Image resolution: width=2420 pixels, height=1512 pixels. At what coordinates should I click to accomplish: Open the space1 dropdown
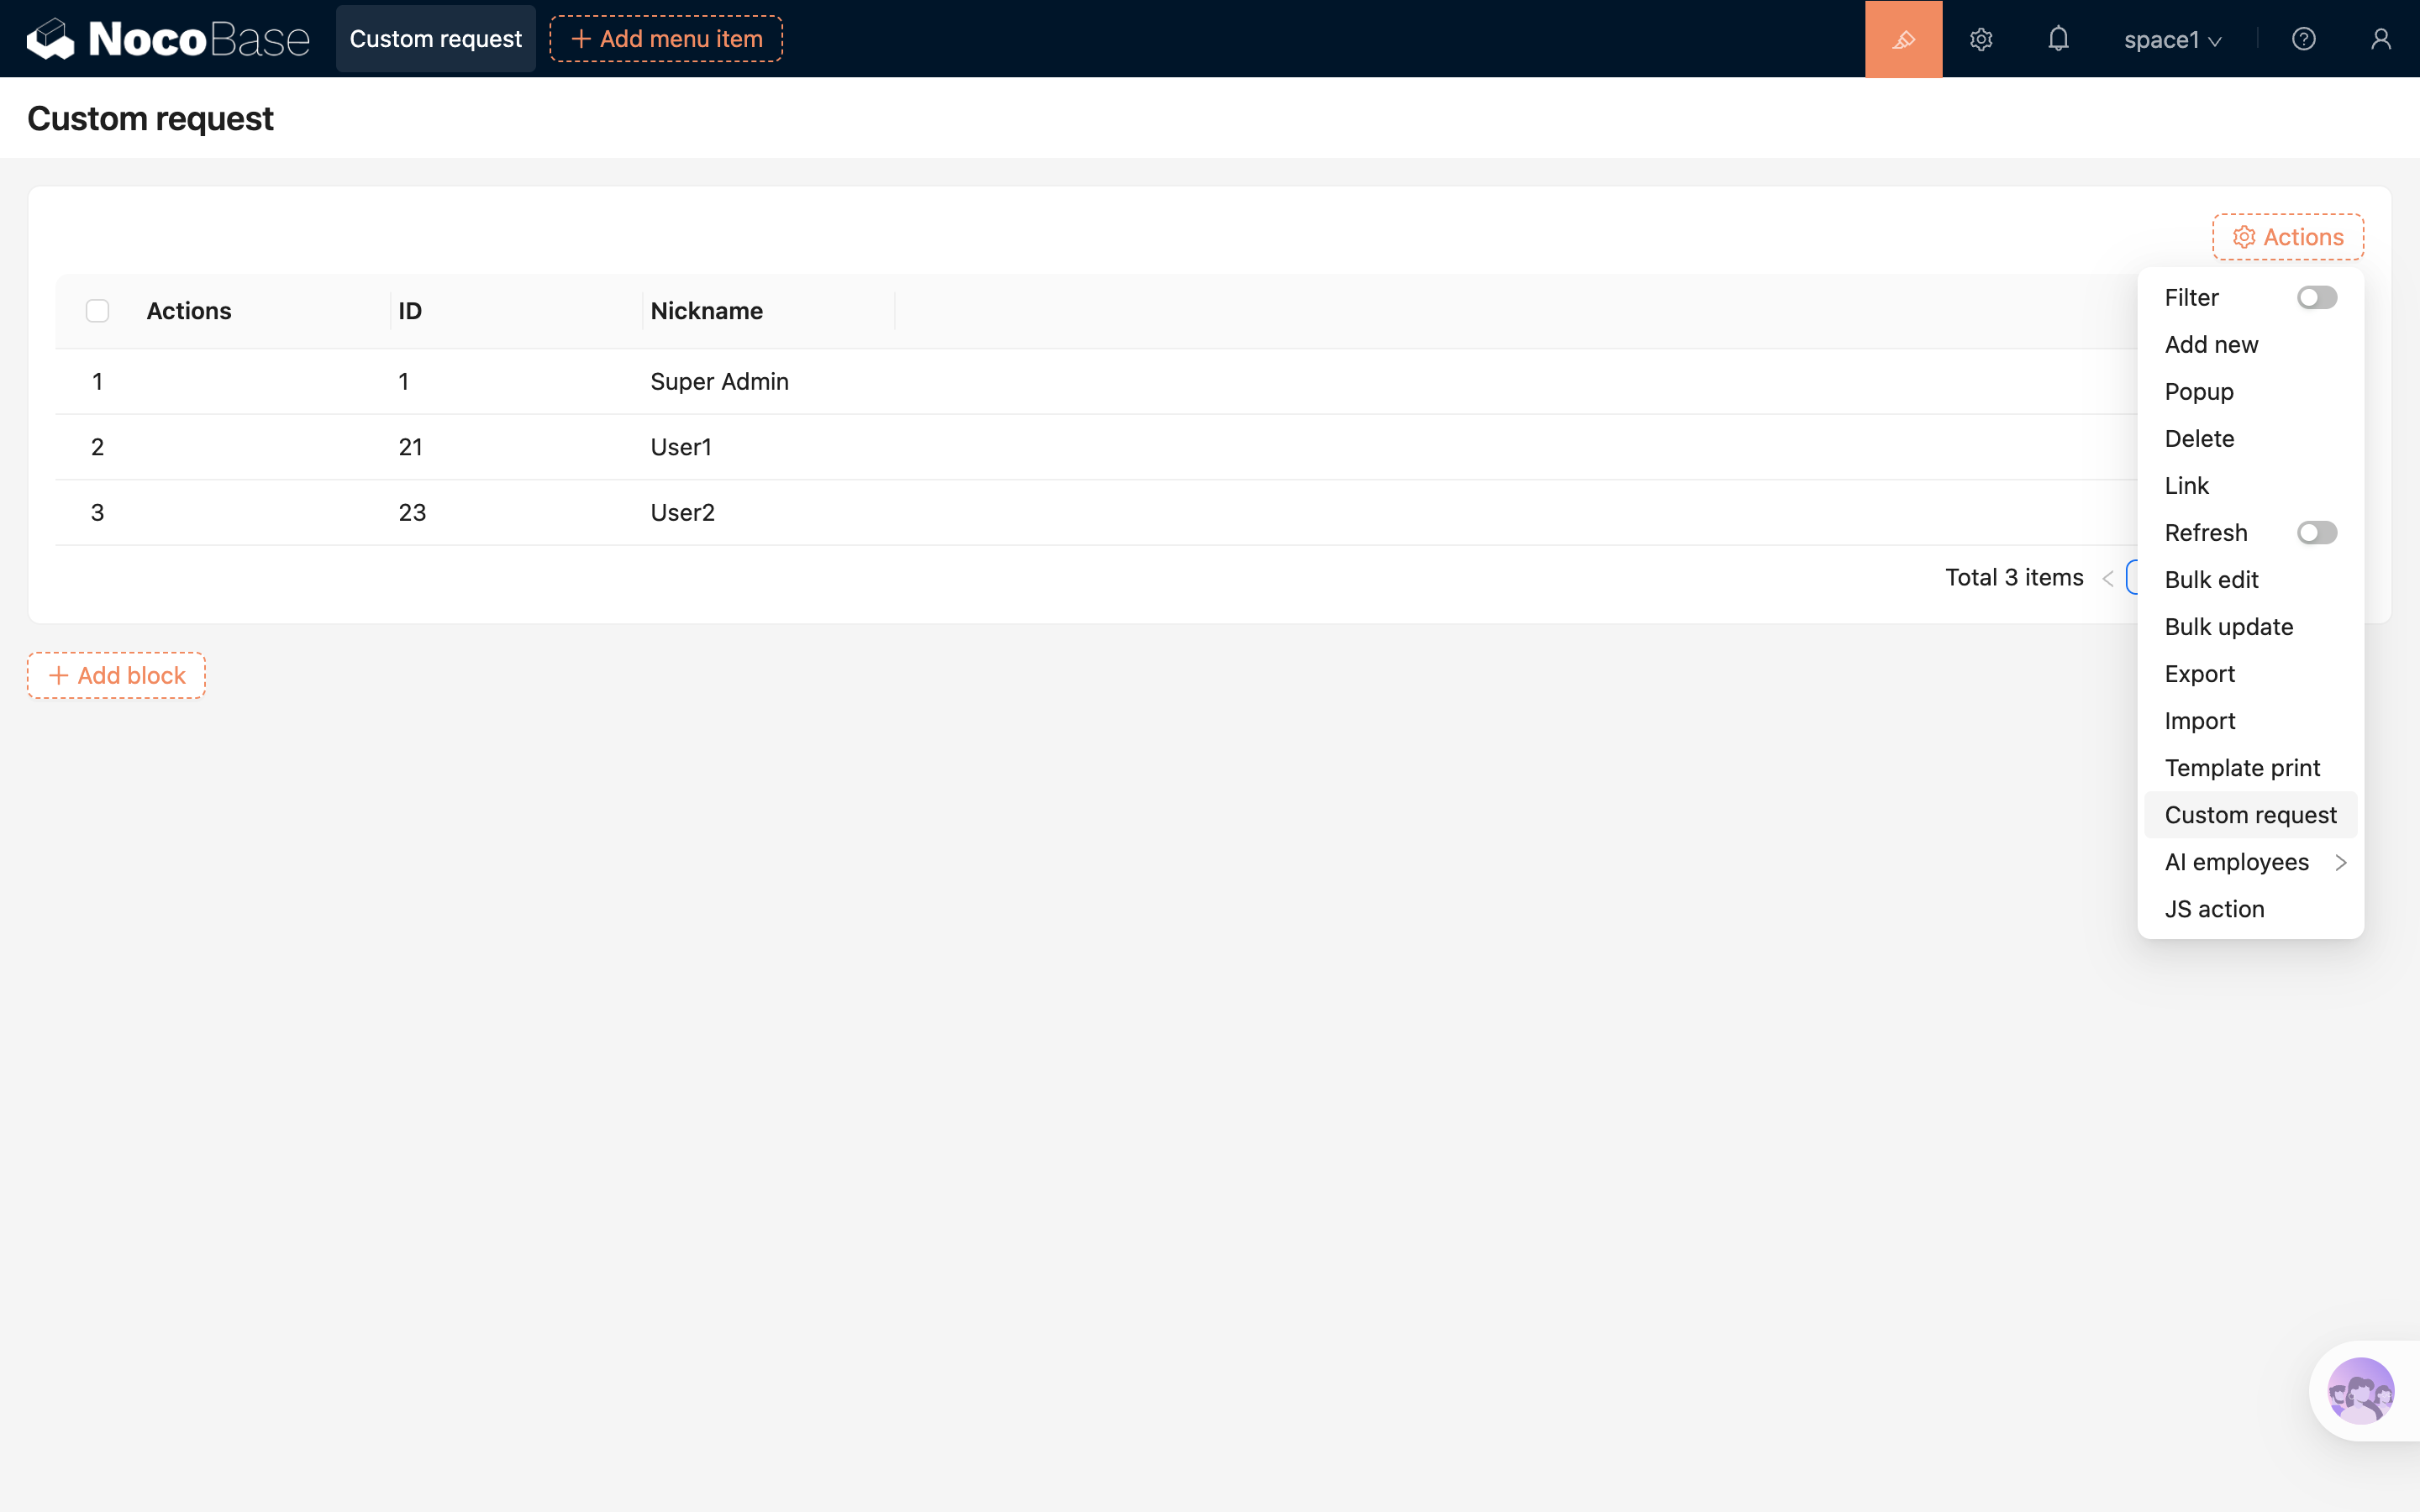pos(2172,40)
